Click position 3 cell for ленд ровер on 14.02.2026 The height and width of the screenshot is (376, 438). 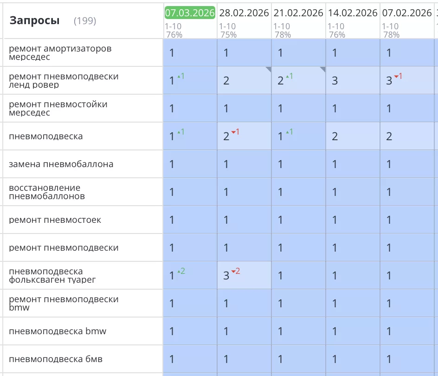[335, 81]
